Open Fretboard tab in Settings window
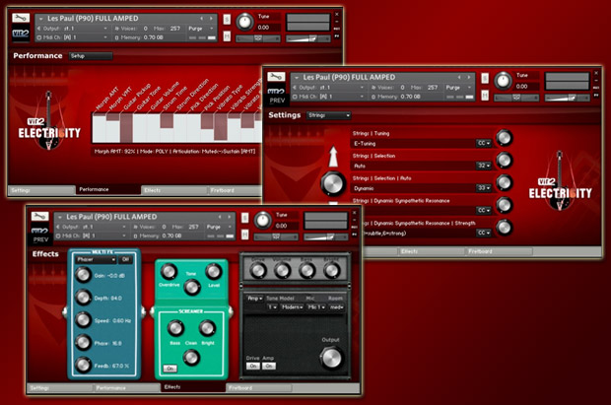 (x=499, y=252)
